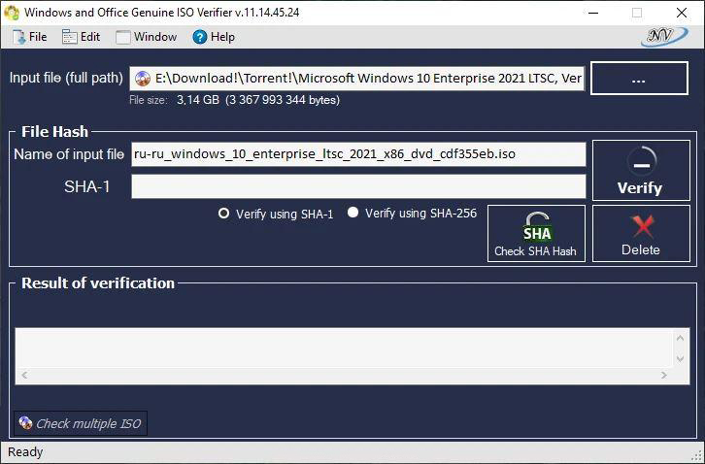Click the SHA-1 hash input field
This screenshot has width=705, height=464.
click(358, 186)
